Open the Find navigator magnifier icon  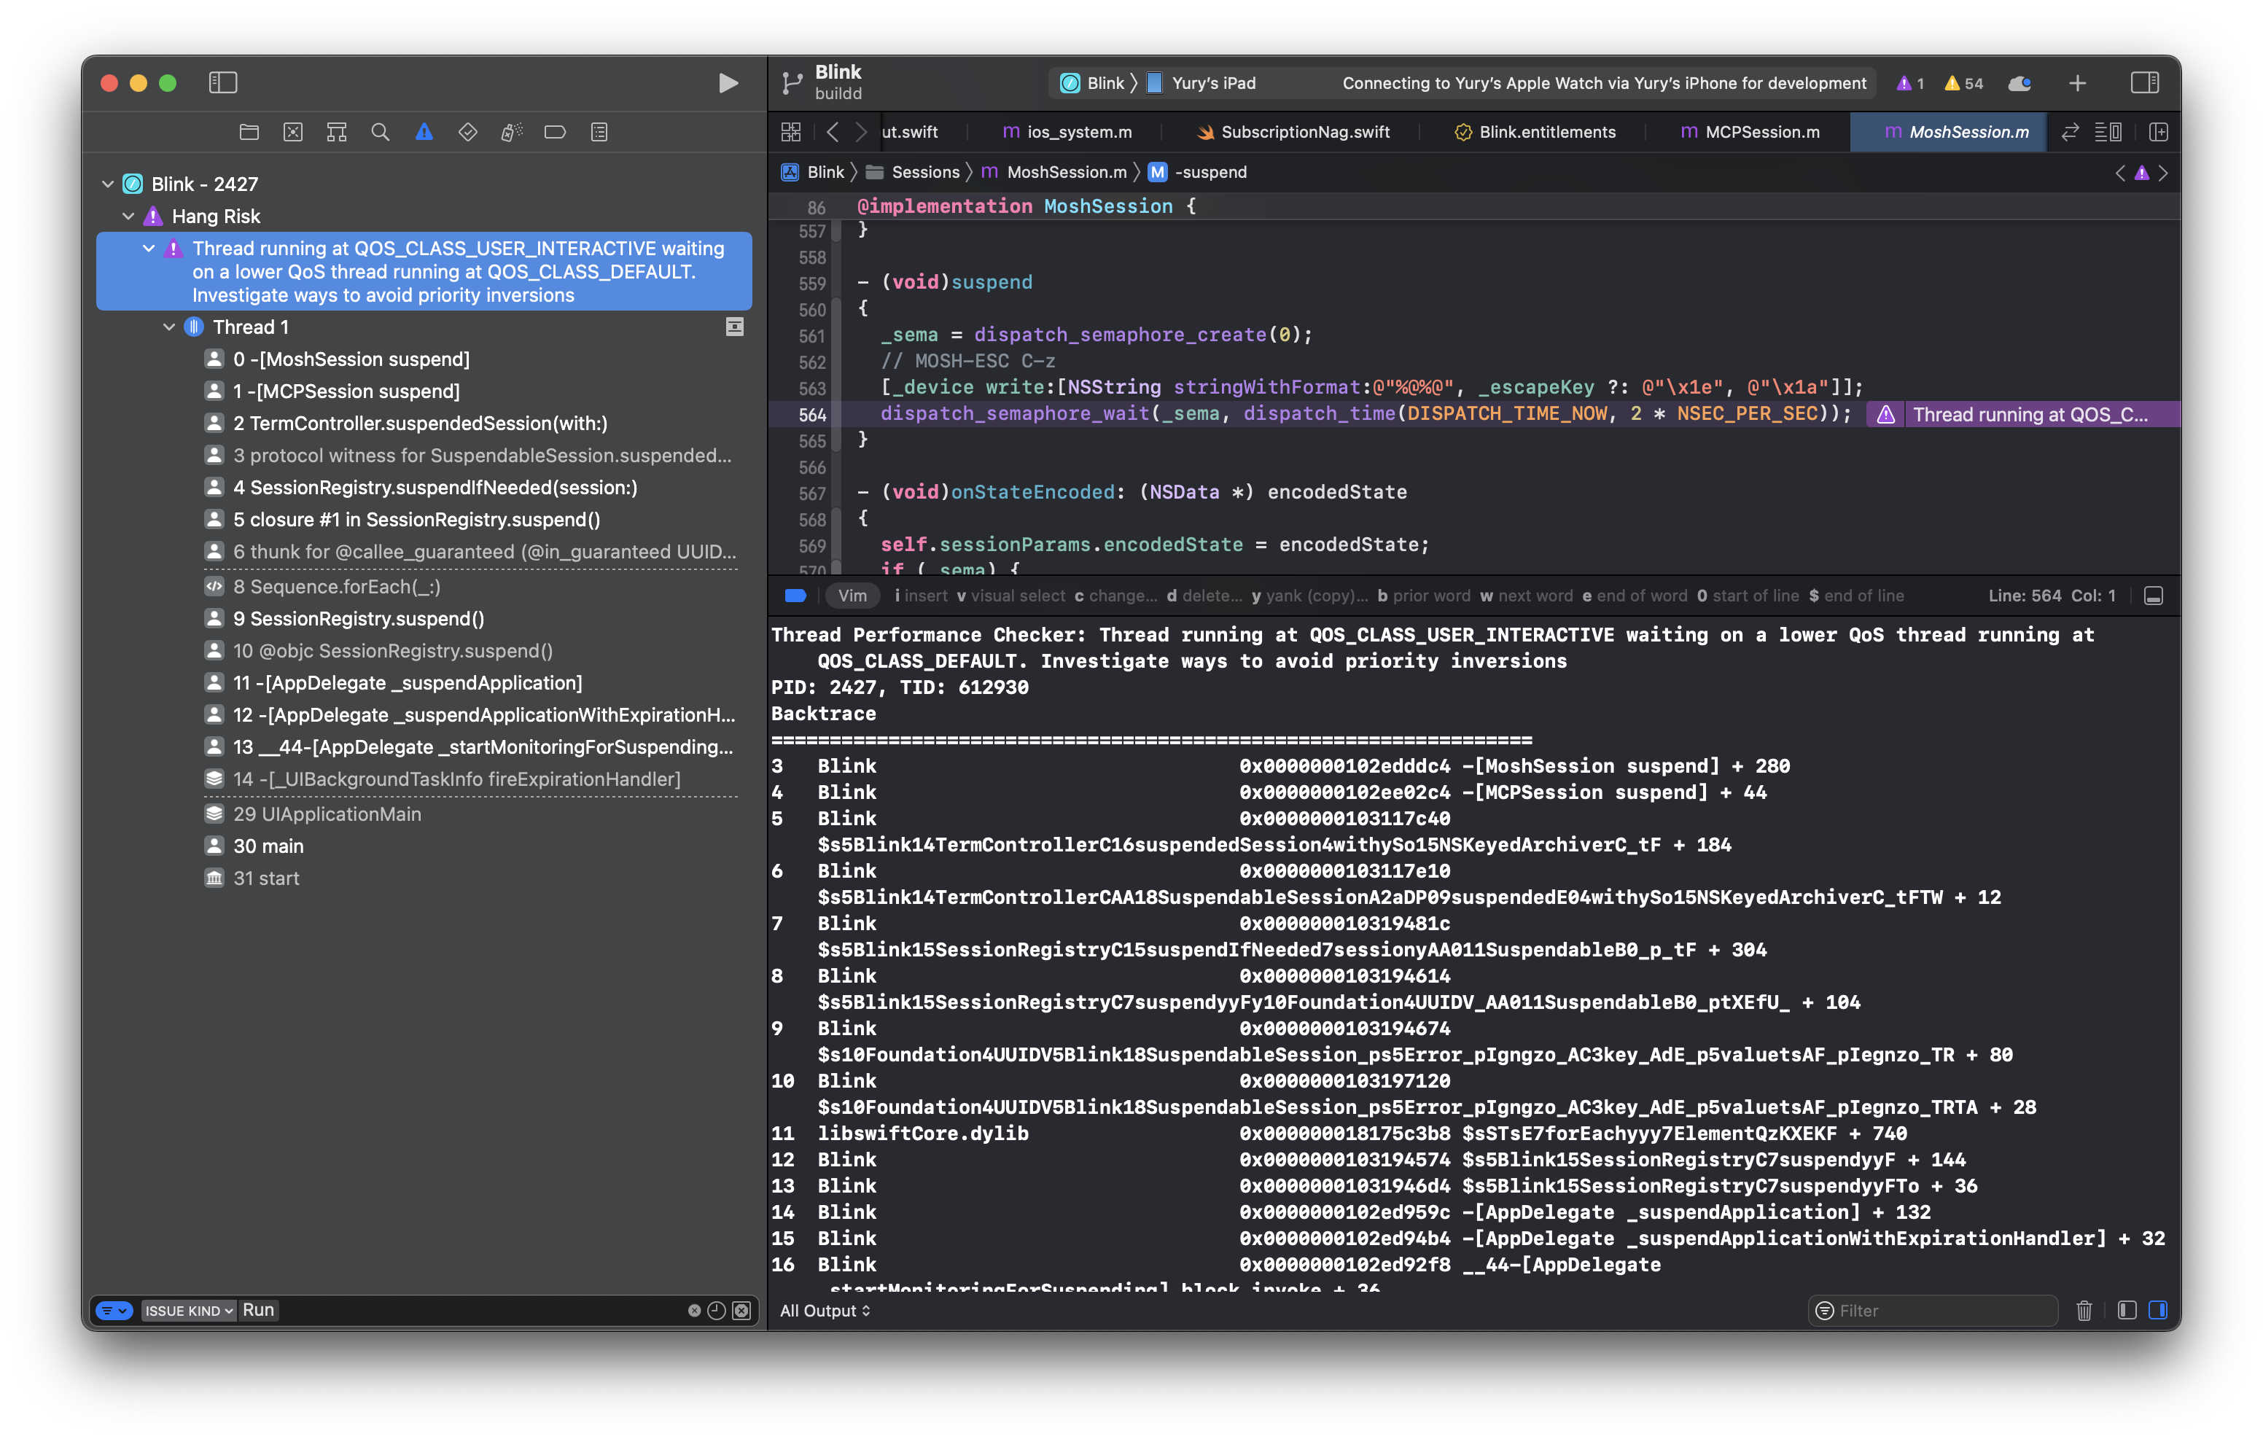click(x=380, y=132)
